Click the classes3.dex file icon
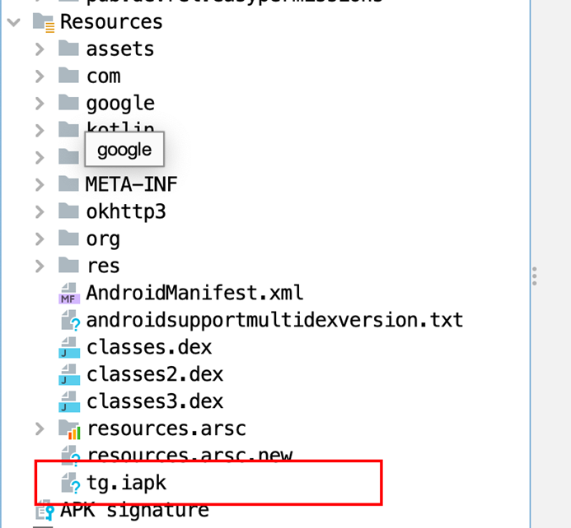This screenshot has width=571, height=528. tap(69, 401)
